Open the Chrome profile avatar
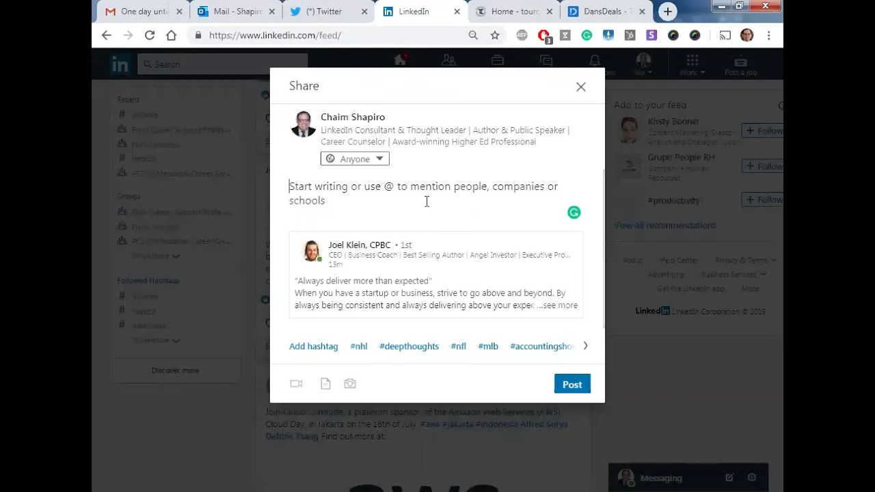875x492 pixels. click(747, 36)
